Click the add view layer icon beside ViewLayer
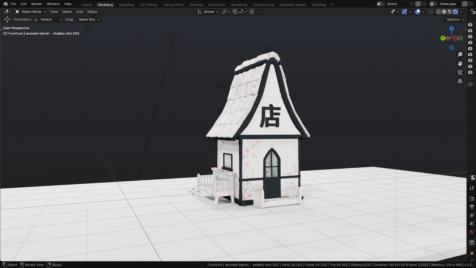The image size is (476, 268). point(464,4)
